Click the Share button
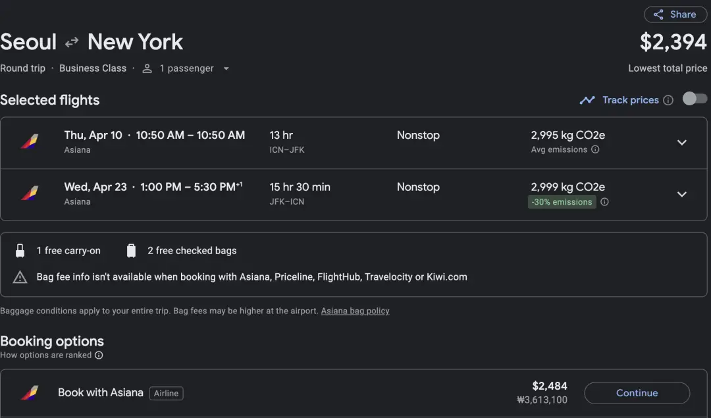 (x=675, y=14)
